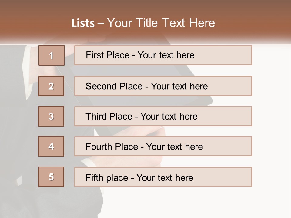Screen dimensions: 291x218
Task: Click the Fourth Place text bar
Action: pos(163,146)
